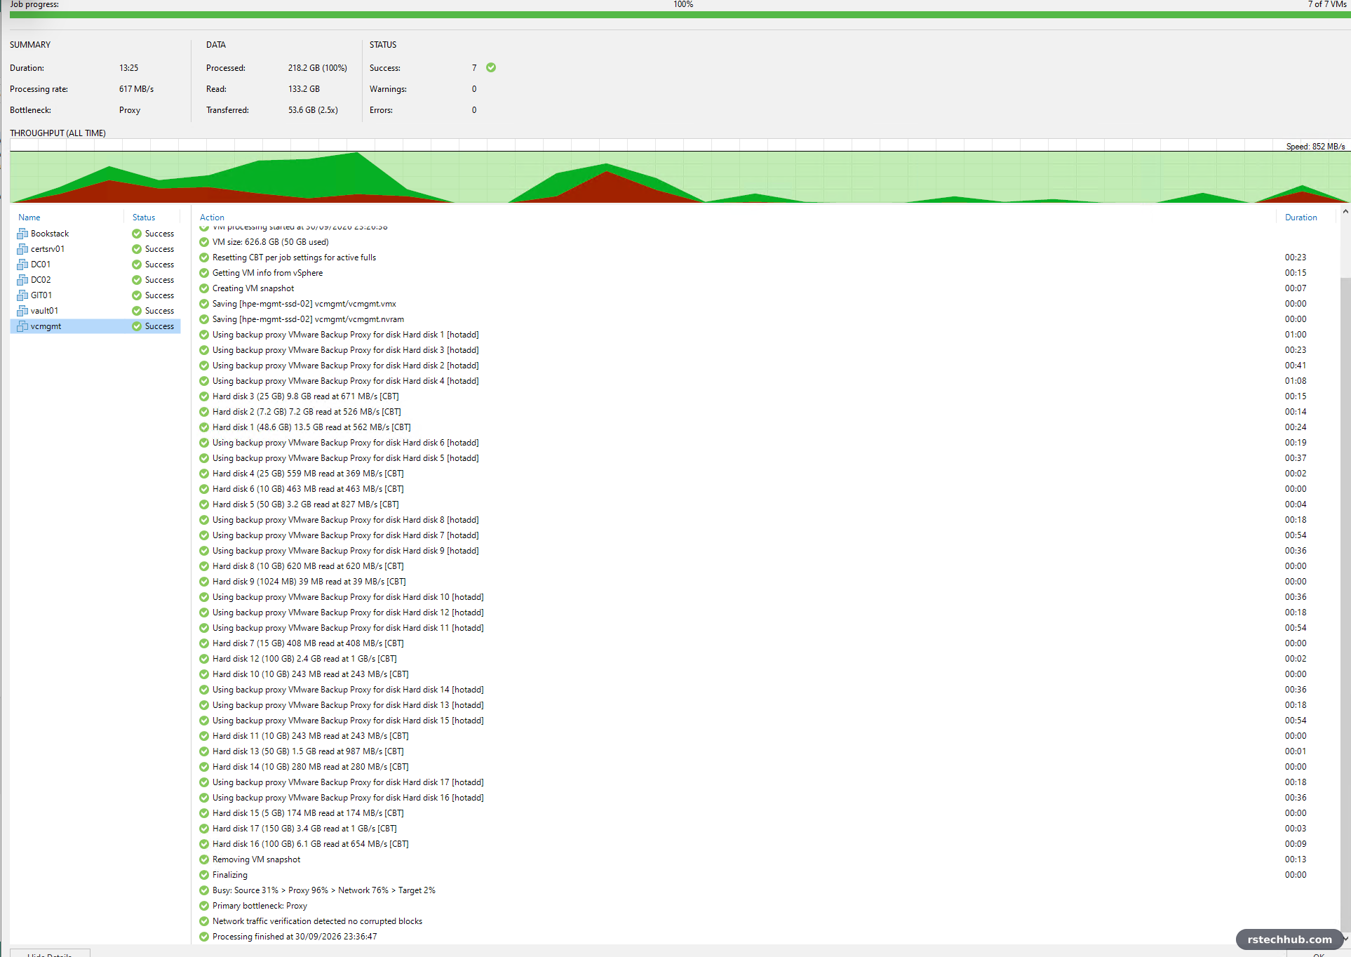Select the certsrv01 VM icon
The image size is (1351, 957).
[22, 249]
